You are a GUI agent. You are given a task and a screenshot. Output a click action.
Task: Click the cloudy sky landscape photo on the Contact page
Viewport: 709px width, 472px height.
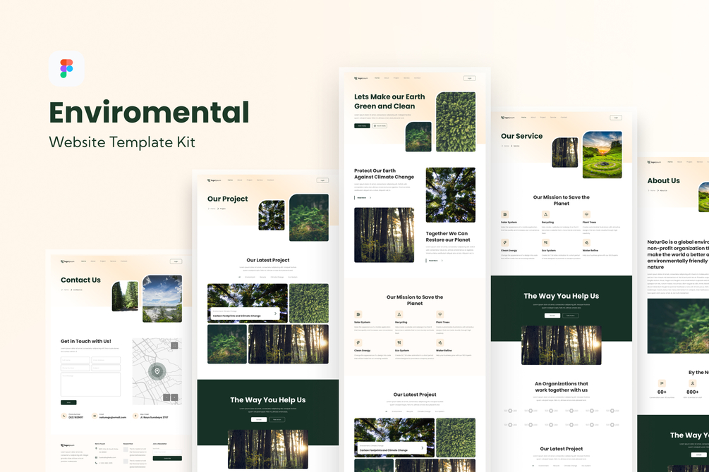[x=162, y=299]
